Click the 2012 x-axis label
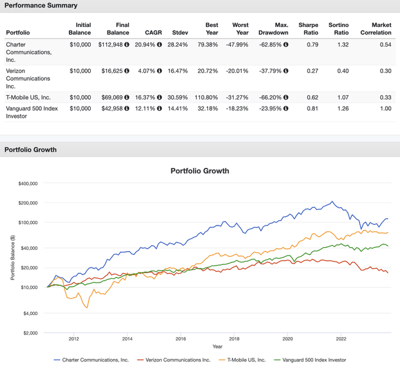The image size is (400, 369). point(74,339)
